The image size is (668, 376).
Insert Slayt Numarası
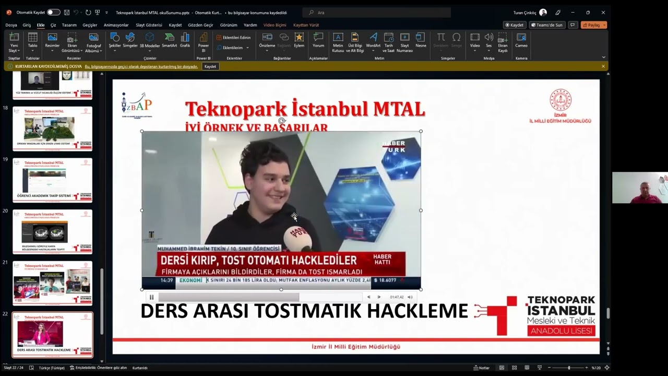[404, 42]
